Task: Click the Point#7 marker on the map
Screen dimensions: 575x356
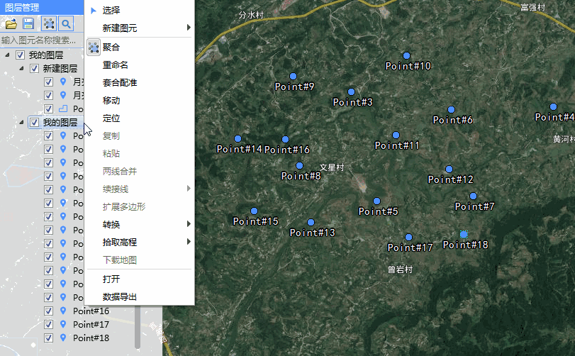Action: (x=474, y=196)
